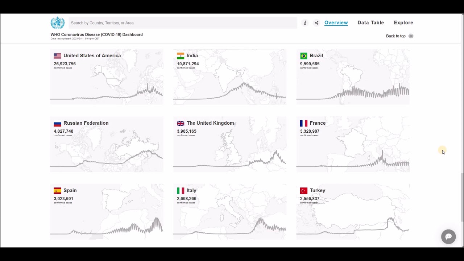464x261 pixels.
Task: Click the Back to top link
Action: pos(396,36)
